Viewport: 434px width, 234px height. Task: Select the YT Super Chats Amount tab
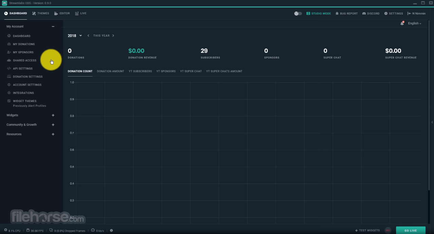pos(224,71)
